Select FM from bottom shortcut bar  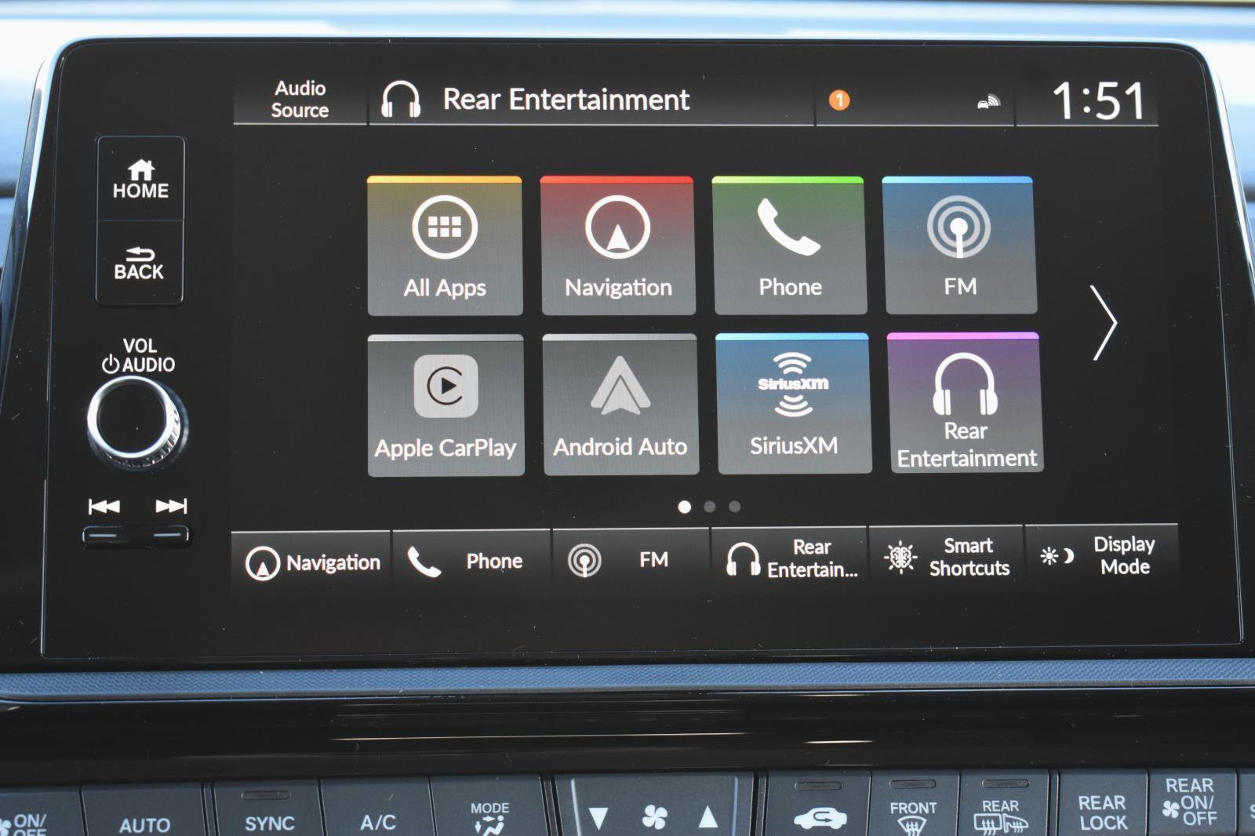[631, 559]
